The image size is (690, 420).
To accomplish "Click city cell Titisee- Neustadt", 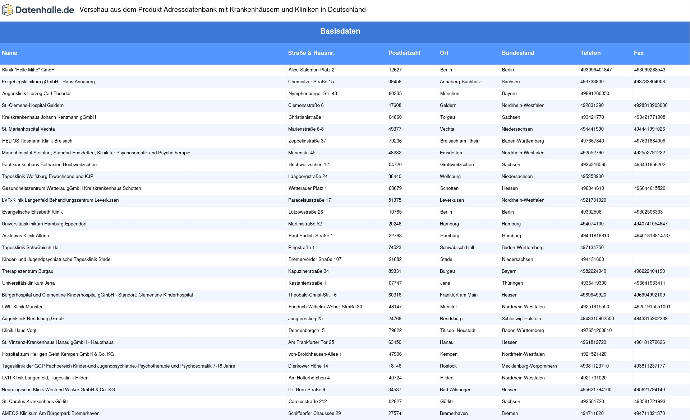I will pyautogui.click(x=458, y=331).
